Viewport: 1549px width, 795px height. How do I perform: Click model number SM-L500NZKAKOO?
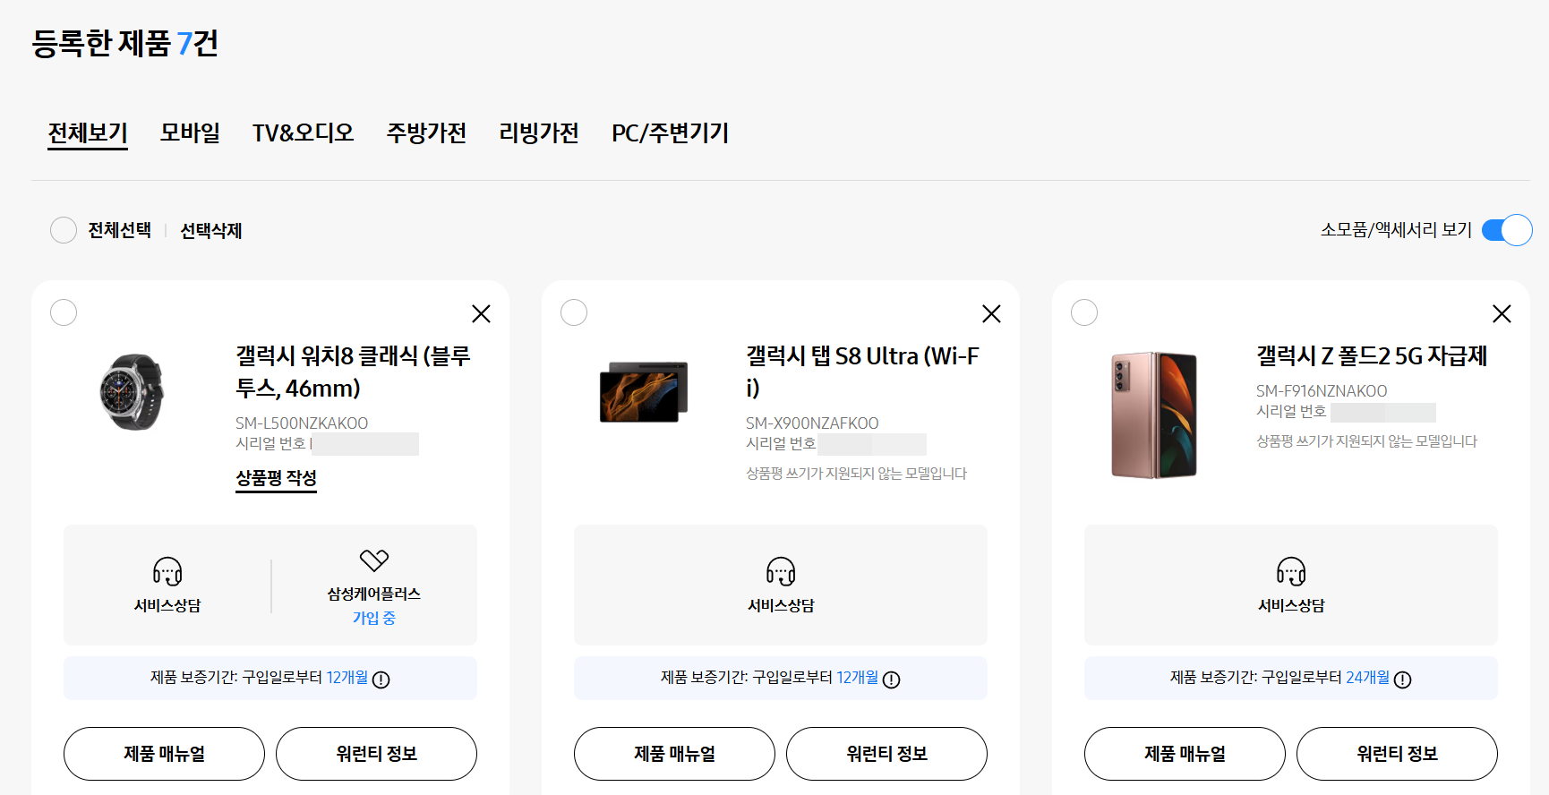302,423
